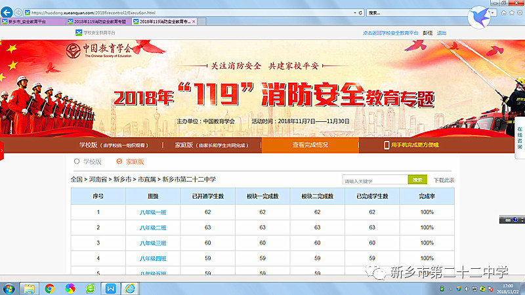The height and width of the screenshot is (295, 525).
Task: Switch to the second 2018年119消防安全教育专题 tab
Action: click(98, 22)
